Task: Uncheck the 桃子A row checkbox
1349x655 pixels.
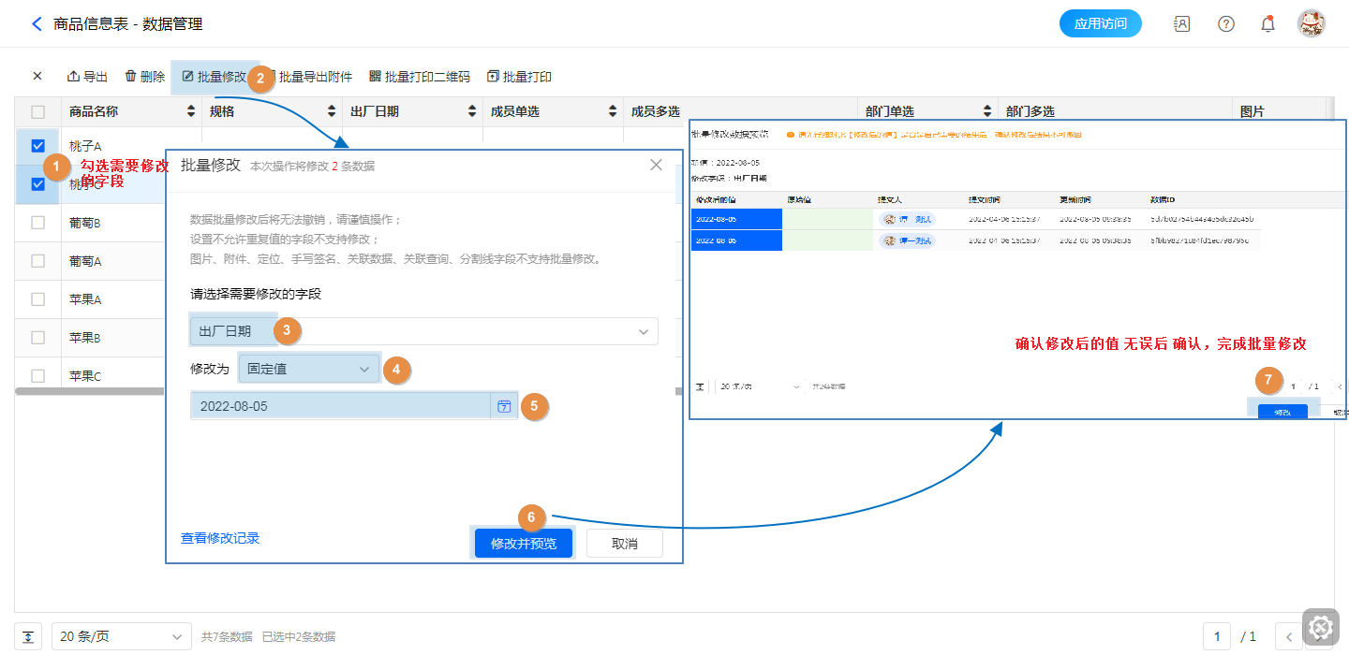Action: (x=37, y=146)
